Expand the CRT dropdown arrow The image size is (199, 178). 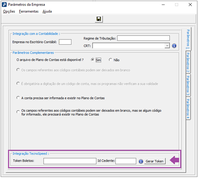point(167,46)
